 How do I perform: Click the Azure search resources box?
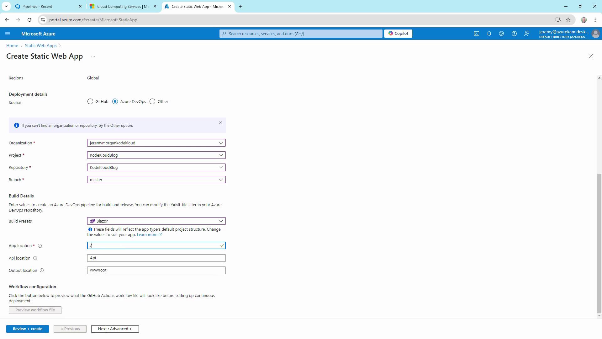click(301, 34)
